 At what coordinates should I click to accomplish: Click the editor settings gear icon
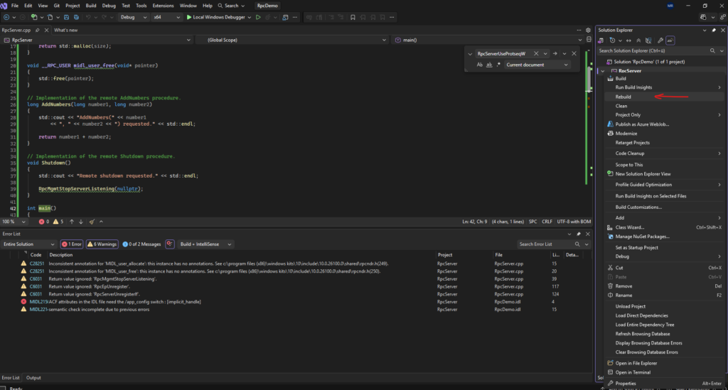pos(588,30)
